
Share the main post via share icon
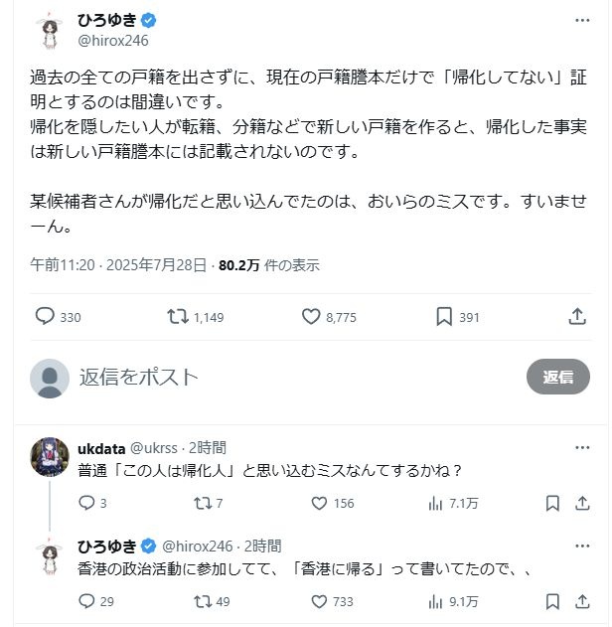(577, 317)
